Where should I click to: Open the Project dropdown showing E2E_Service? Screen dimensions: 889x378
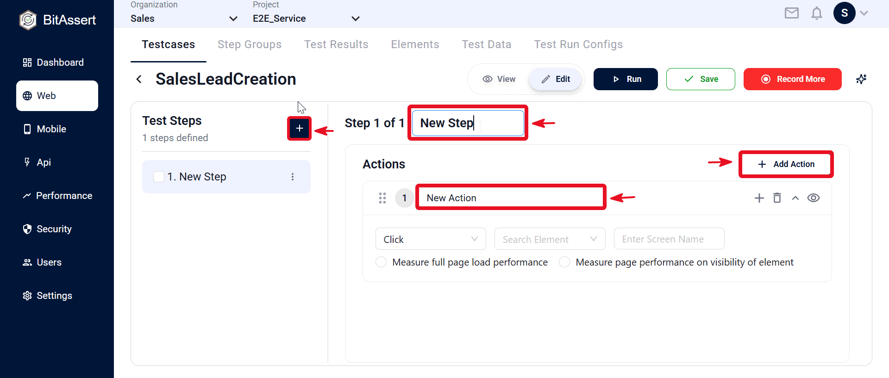pyautogui.click(x=307, y=19)
